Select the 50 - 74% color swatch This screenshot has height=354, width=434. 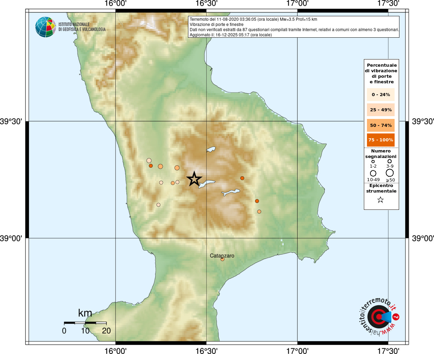point(381,125)
